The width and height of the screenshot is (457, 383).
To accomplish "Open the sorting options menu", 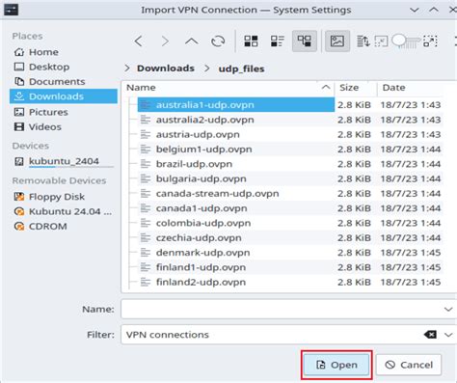I will pos(363,41).
